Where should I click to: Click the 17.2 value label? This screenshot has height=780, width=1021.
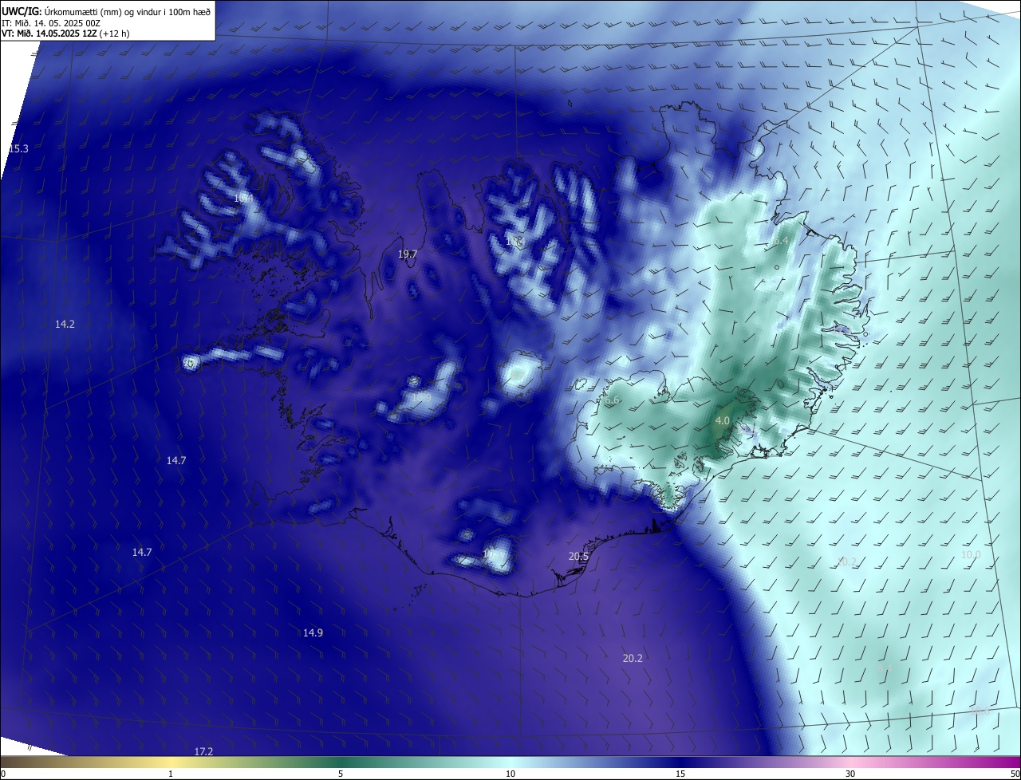pyautogui.click(x=203, y=751)
